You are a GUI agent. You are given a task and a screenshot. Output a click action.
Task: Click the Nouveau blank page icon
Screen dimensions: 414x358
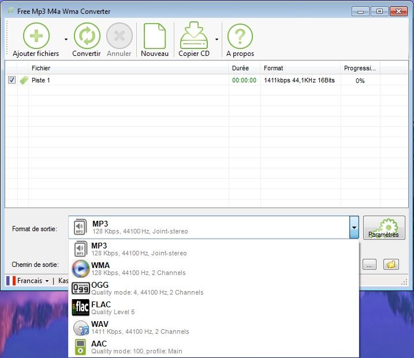[x=155, y=36]
